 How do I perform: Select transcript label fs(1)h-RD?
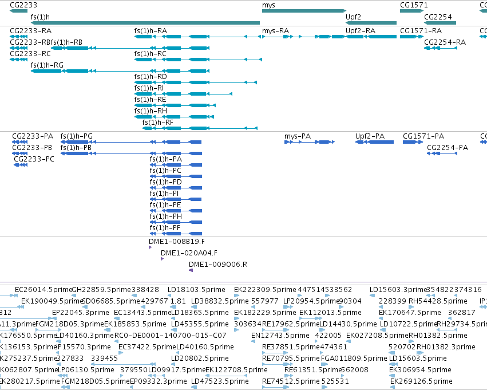(151, 77)
